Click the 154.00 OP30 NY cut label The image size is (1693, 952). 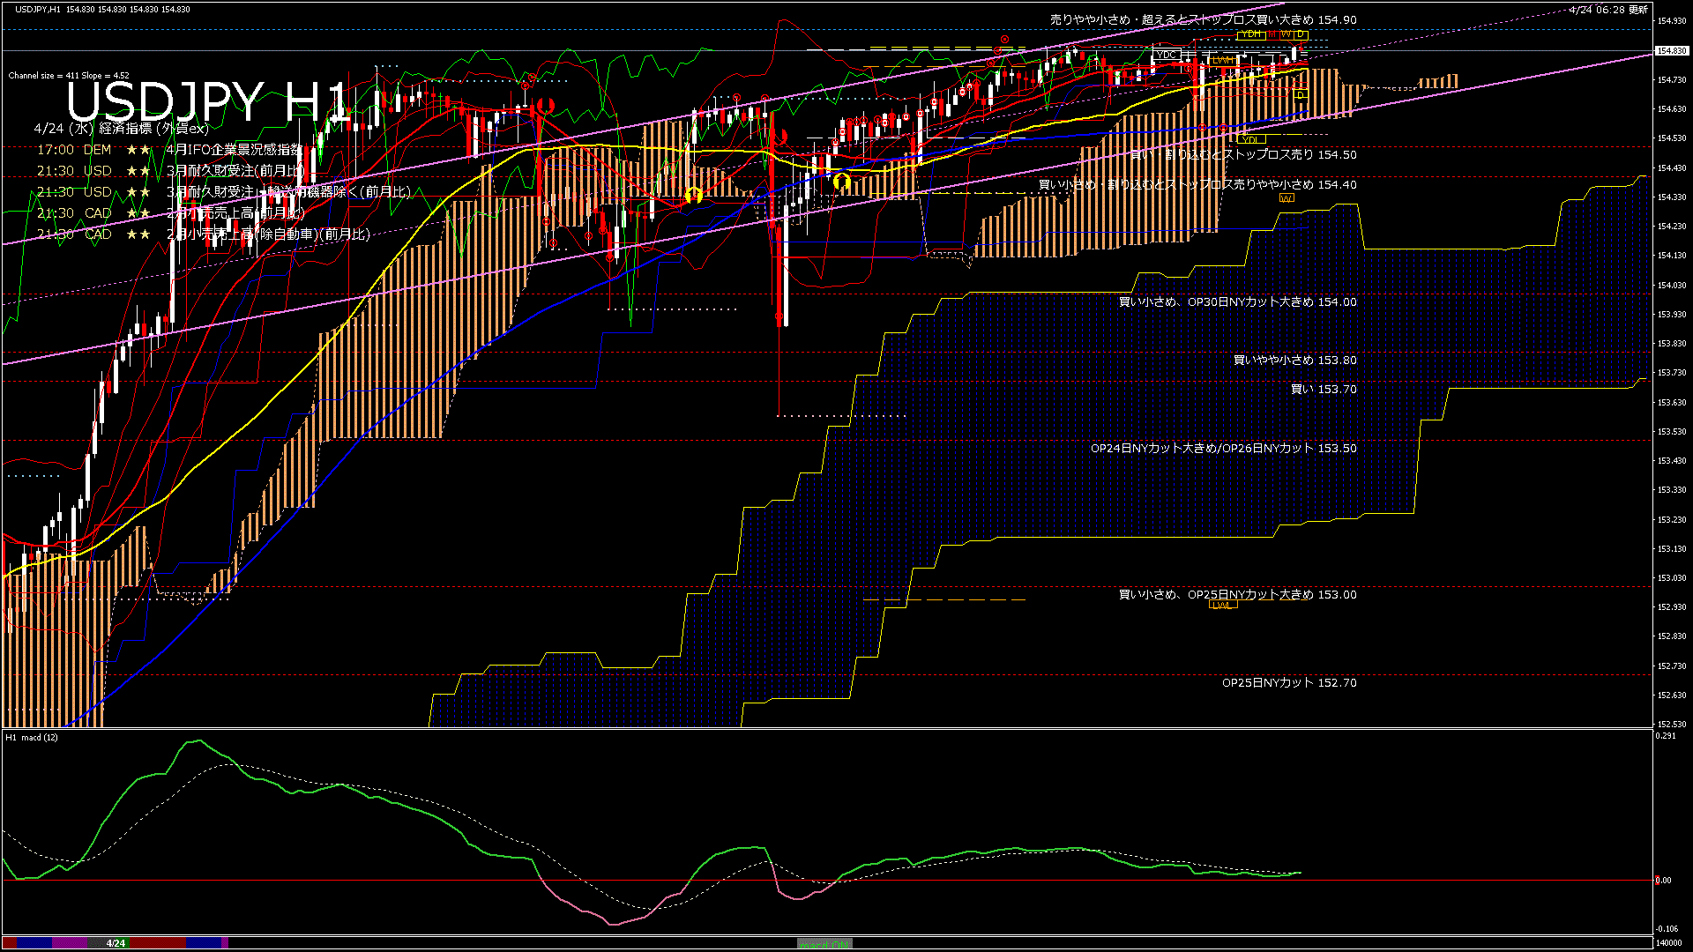1237,301
